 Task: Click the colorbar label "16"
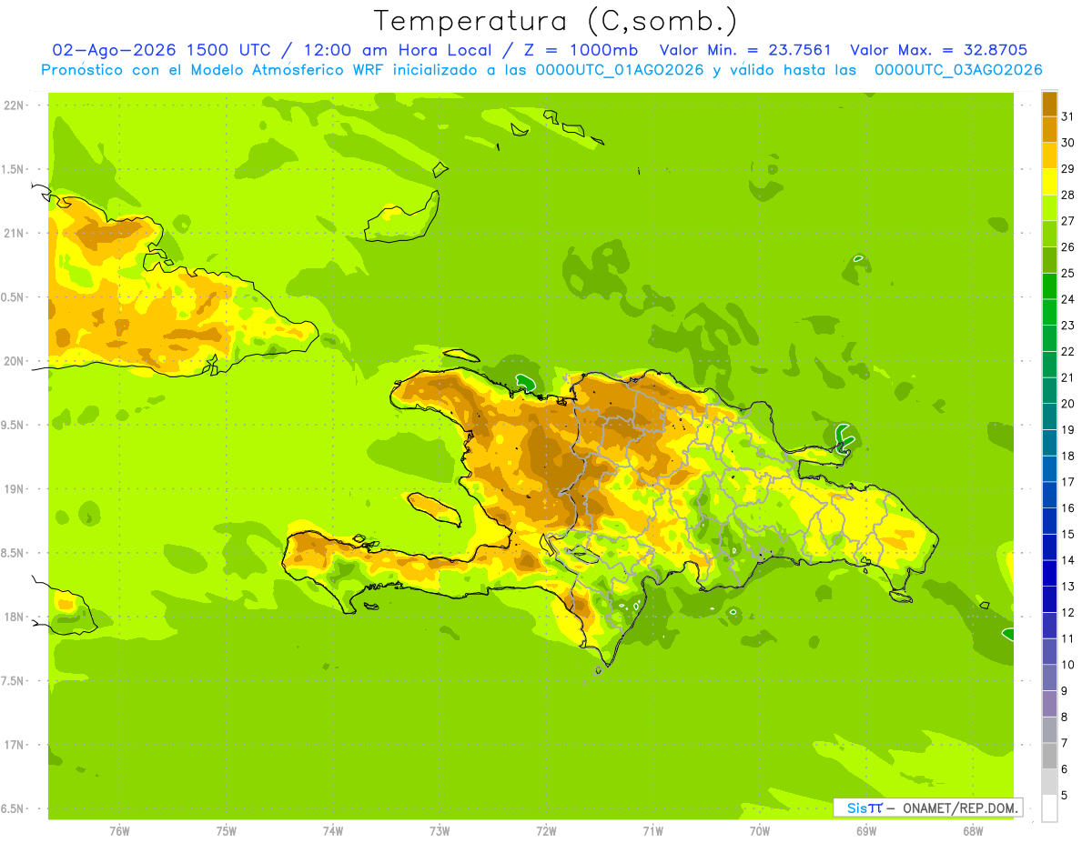[1067, 508]
